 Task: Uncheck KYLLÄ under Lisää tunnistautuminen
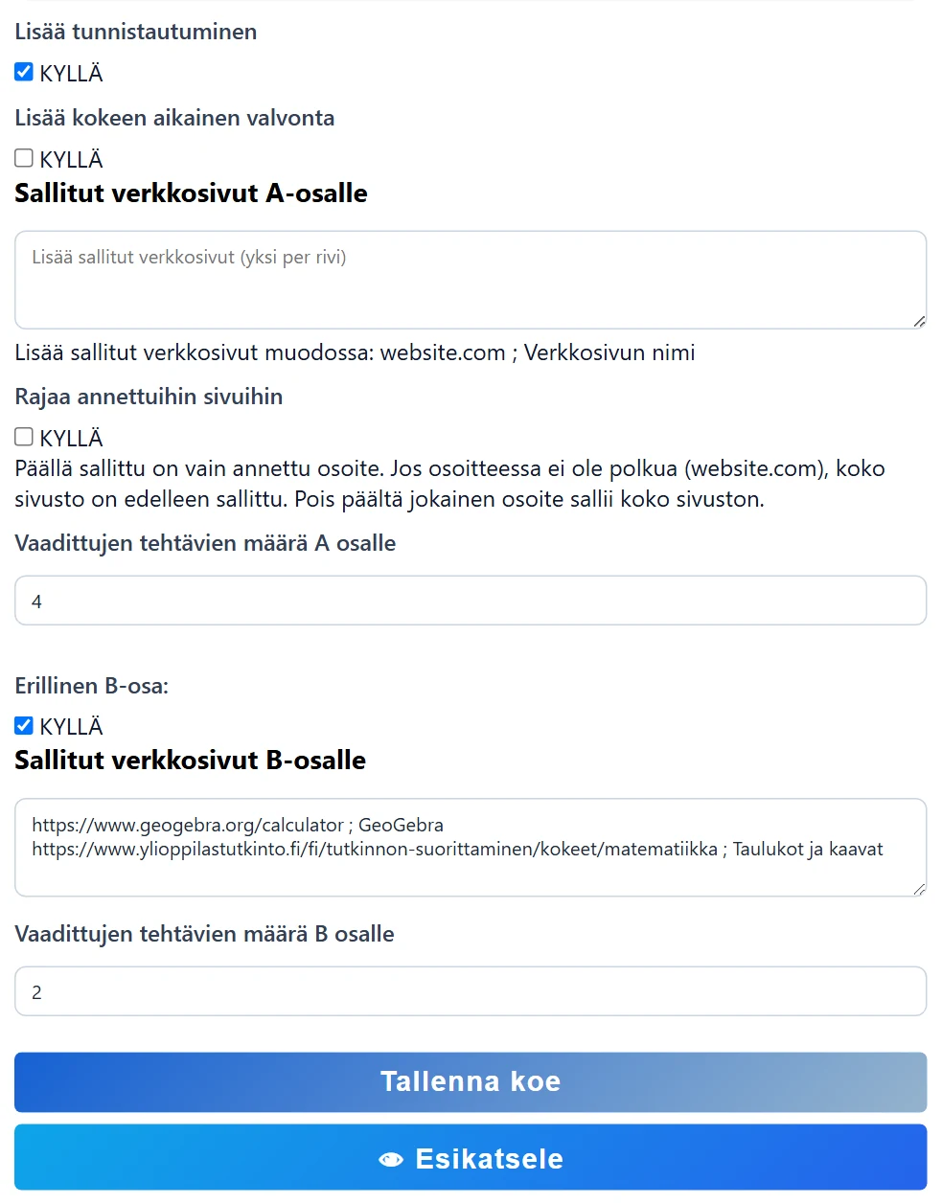(24, 72)
